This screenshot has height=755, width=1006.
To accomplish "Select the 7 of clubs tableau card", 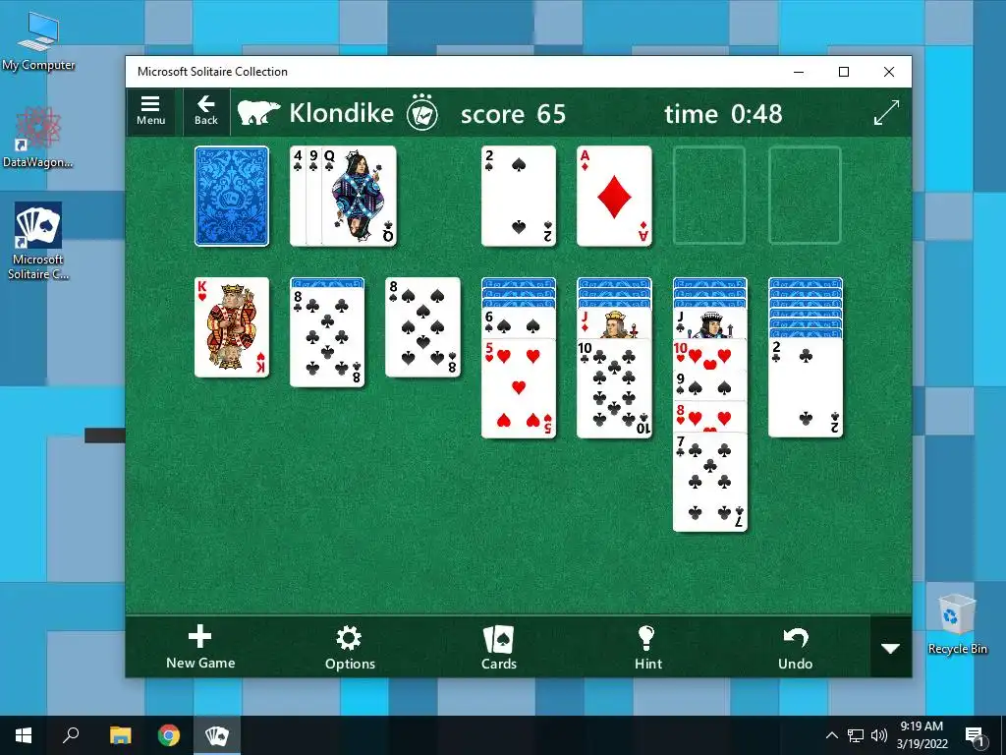I will coord(709,482).
